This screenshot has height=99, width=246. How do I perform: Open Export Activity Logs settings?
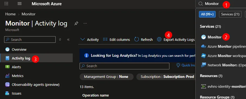click(x=176, y=40)
